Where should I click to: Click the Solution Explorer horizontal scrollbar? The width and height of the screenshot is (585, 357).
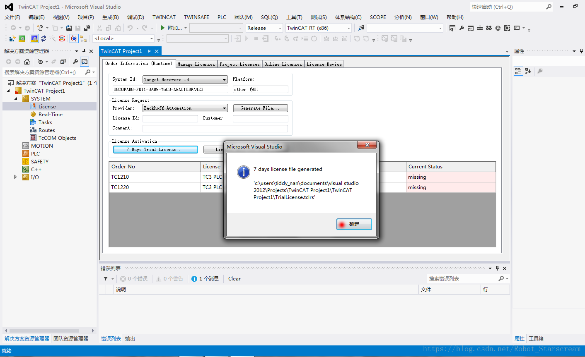[44, 331]
